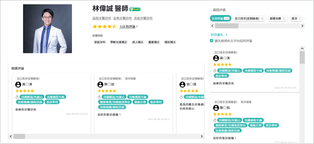Image resolution: width=314 pixels, height=144 pixels.
Task: Click the 戴蒙矯正 treatment tag
Action: (154, 42)
